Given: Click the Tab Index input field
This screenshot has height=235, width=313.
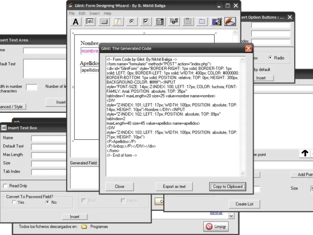Looking at the screenshot, I should tap(49, 172).
